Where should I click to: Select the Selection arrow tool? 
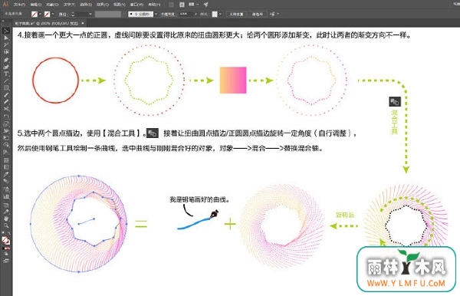6,31
